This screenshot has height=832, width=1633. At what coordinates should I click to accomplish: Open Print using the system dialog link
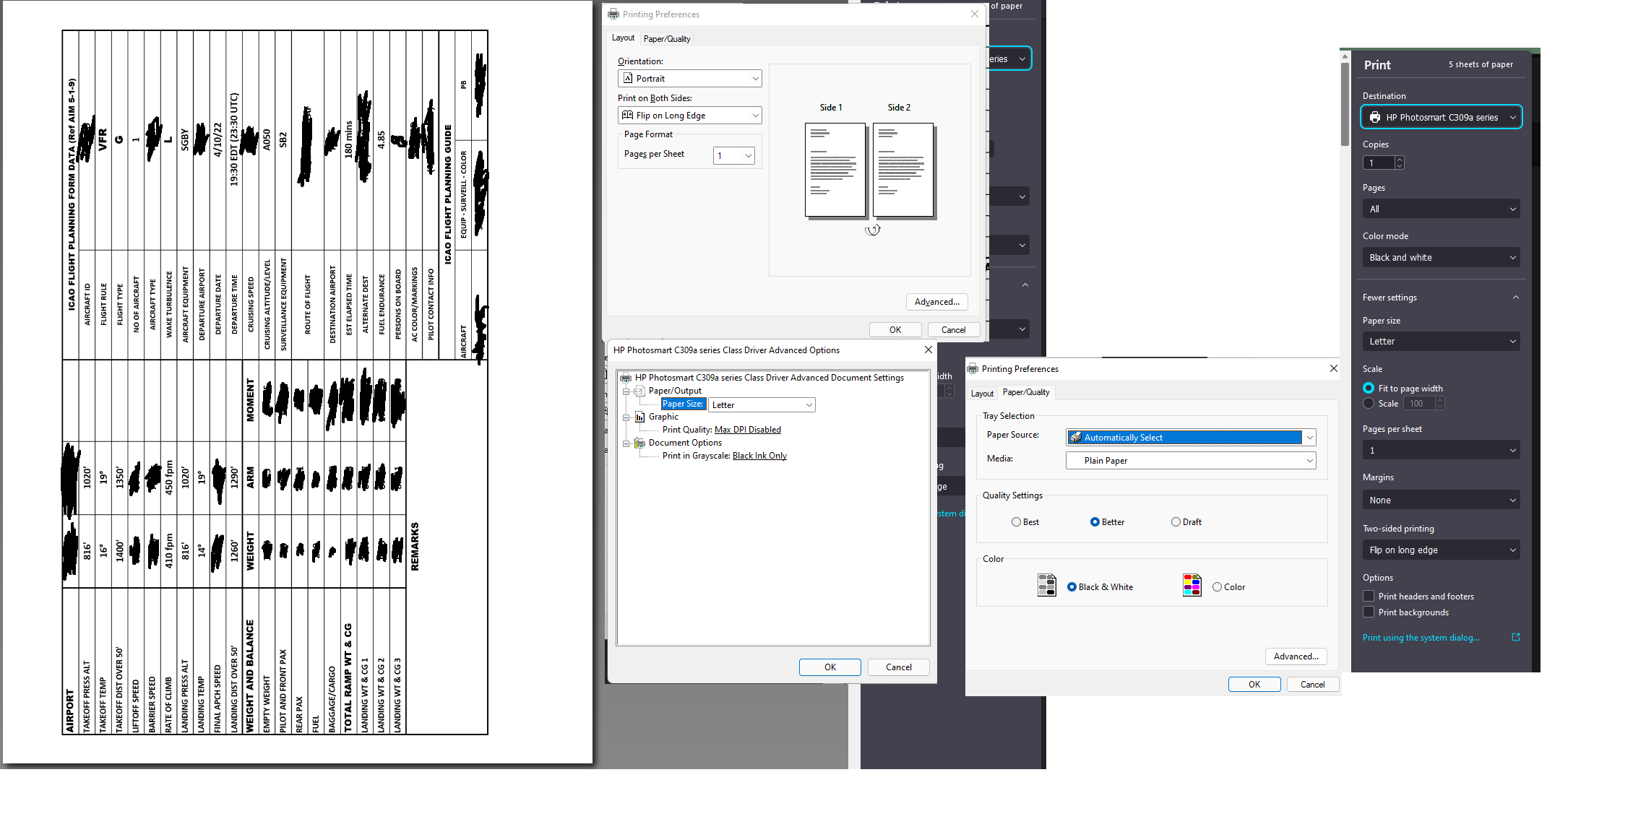tap(1420, 637)
